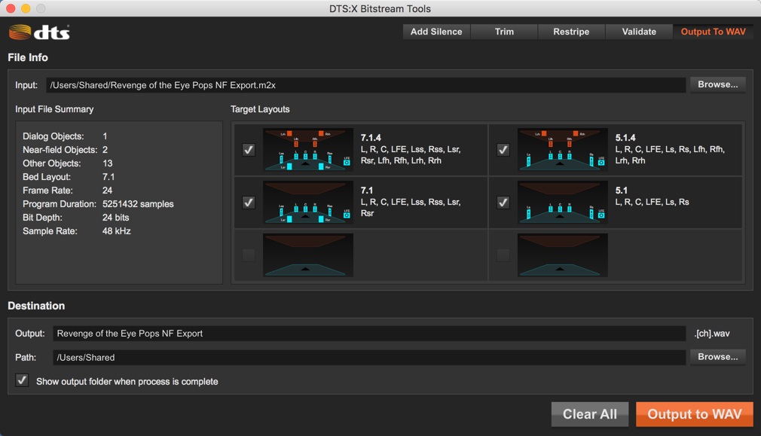Click the 7.1 speaker layout diagram
Image resolution: width=761 pixels, height=436 pixels.
point(307,203)
